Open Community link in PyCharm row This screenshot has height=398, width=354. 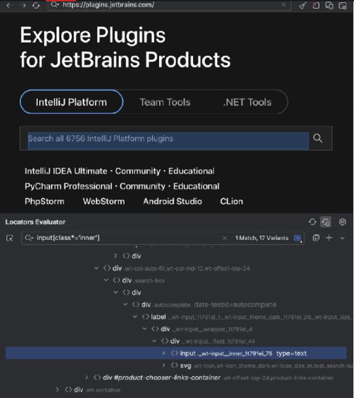[x=142, y=186]
